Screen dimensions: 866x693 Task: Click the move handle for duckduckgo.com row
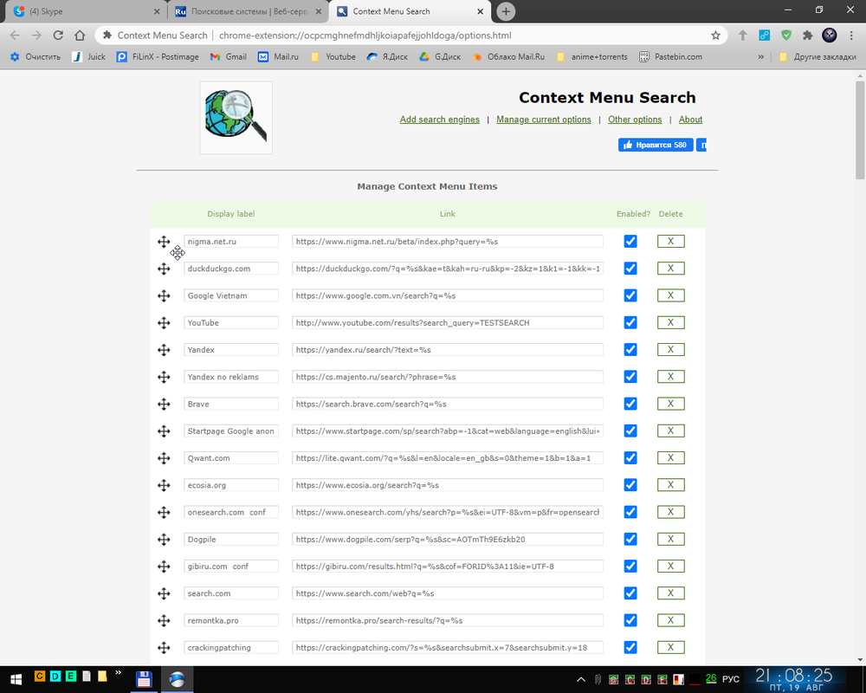tap(164, 269)
